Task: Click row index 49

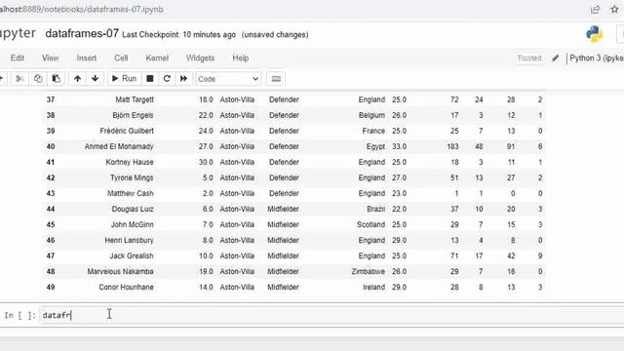Action: (x=51, y=287)
